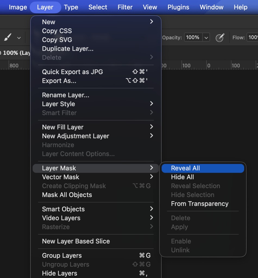Choose Hide Layers

point(96,273)
